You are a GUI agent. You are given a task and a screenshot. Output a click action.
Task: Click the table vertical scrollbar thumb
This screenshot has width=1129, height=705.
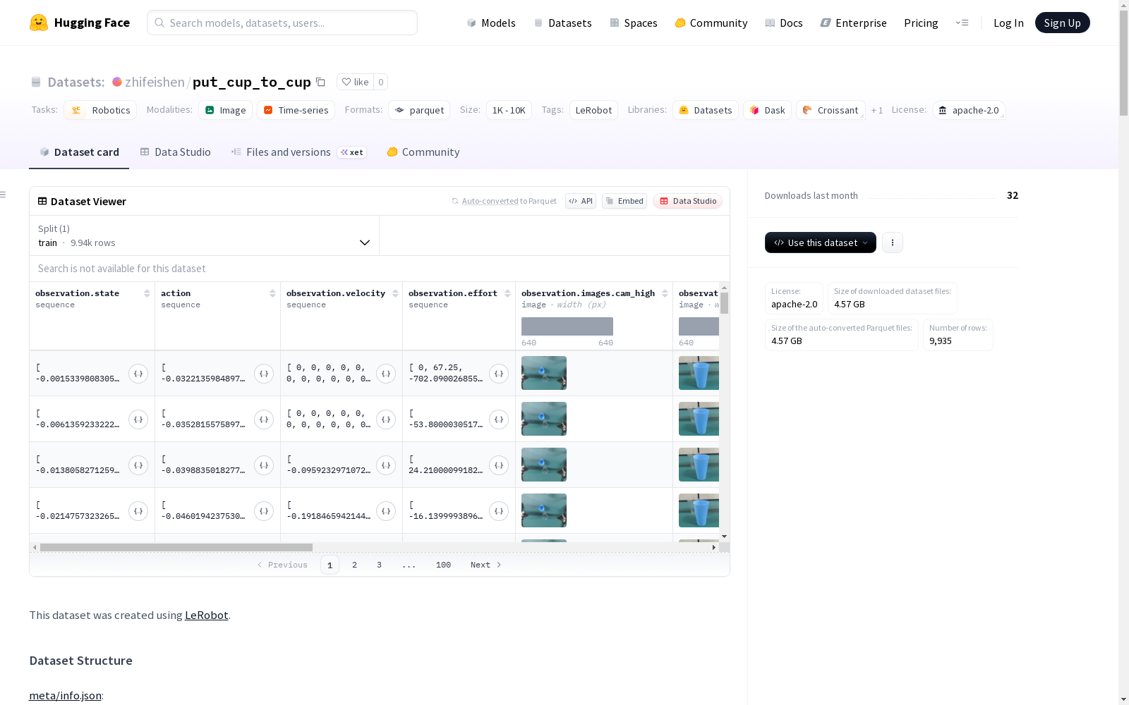pyautogui.click(x=724, y=303)
